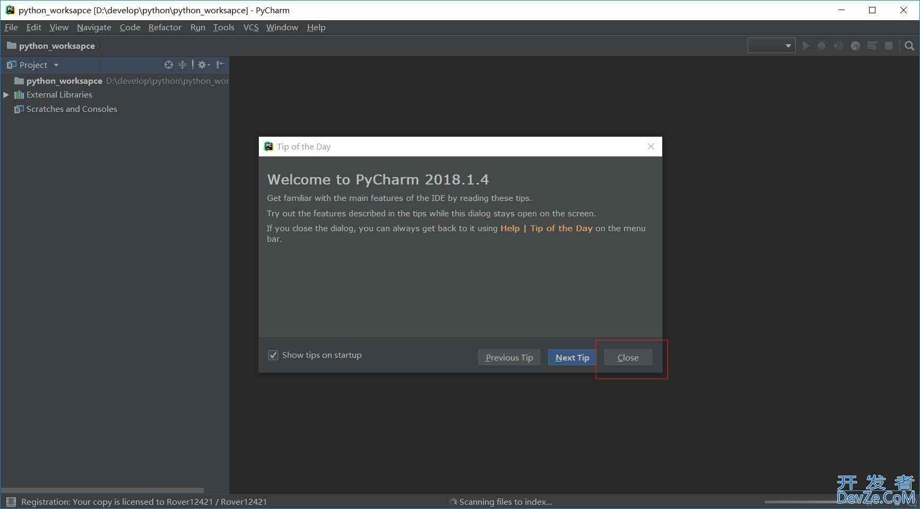920x509 pixels.
Task: Click the project root folder icon in tree
Action: tap(19, 81)
